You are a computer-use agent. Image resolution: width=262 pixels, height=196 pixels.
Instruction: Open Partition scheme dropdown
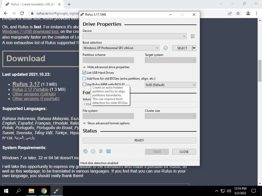[108, 60]
